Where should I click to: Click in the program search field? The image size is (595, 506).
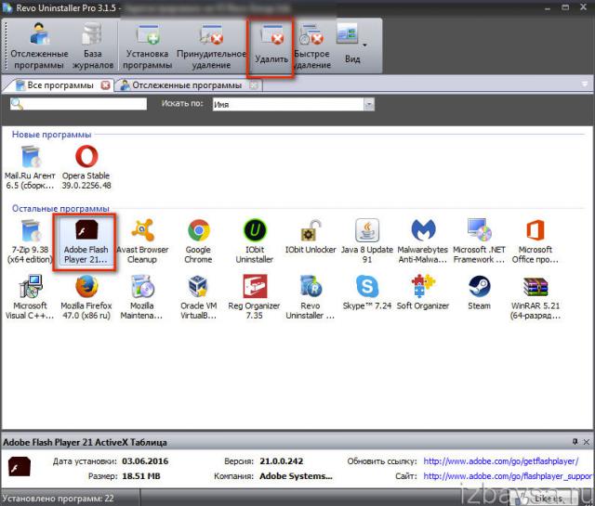(78, 105)
